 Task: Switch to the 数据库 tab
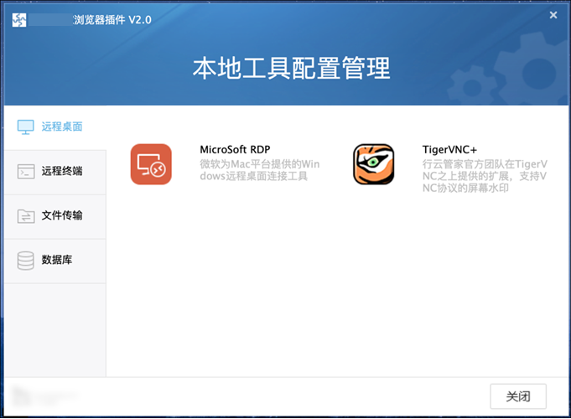click(55, 261)
